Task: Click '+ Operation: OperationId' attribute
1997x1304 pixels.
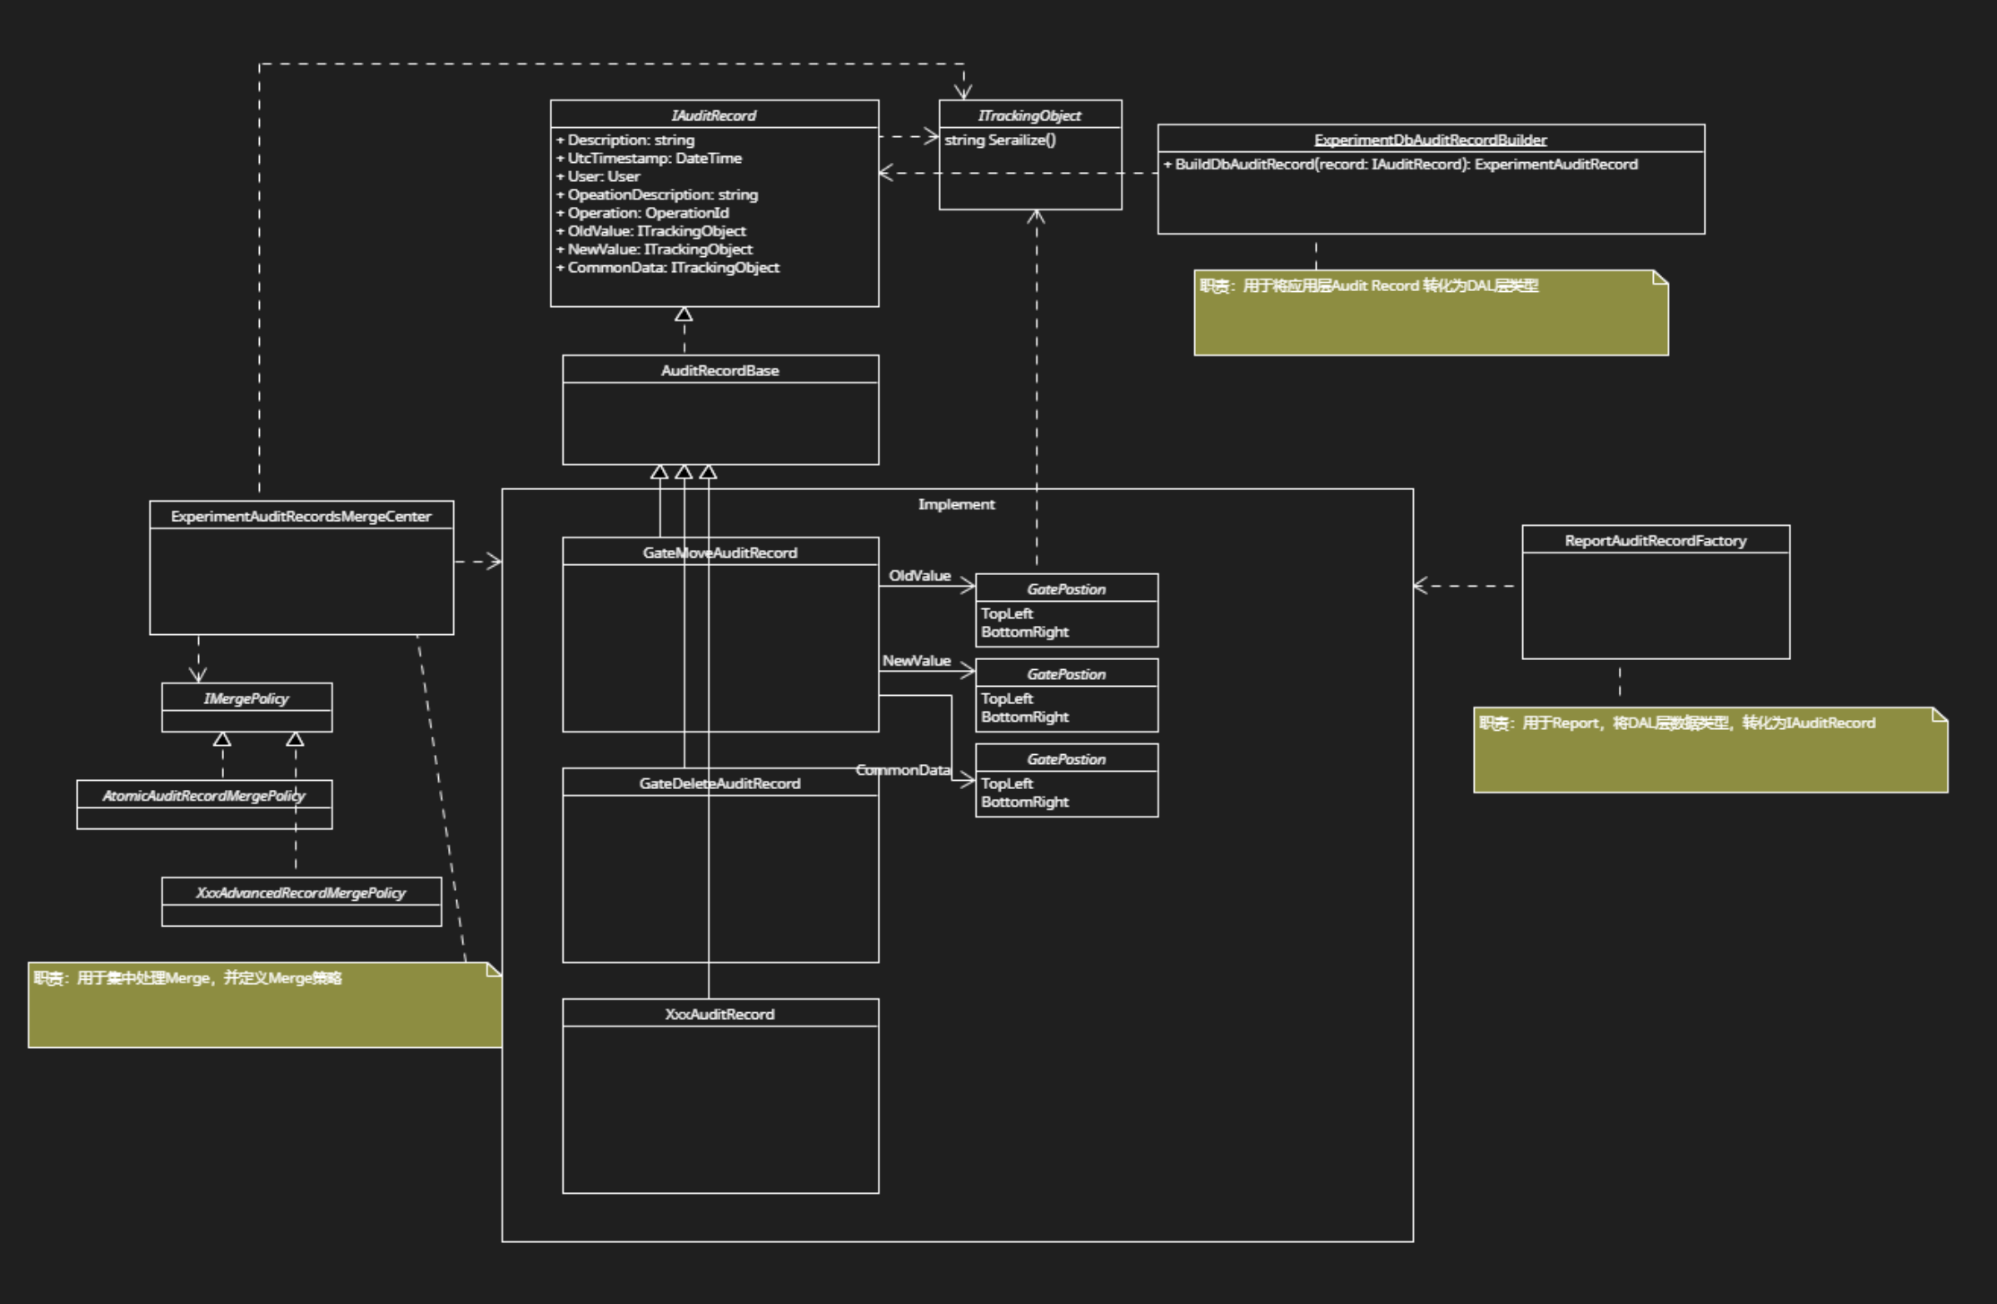Action: coord(642,213)
